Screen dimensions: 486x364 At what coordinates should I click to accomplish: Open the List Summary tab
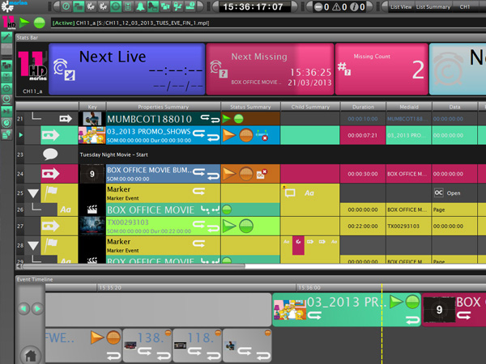pos(433,6)
